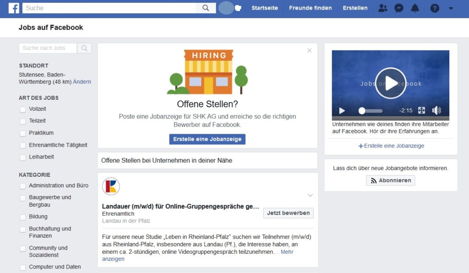Expand options chevron on Landauer job post
469x273 pixels.
310,196
